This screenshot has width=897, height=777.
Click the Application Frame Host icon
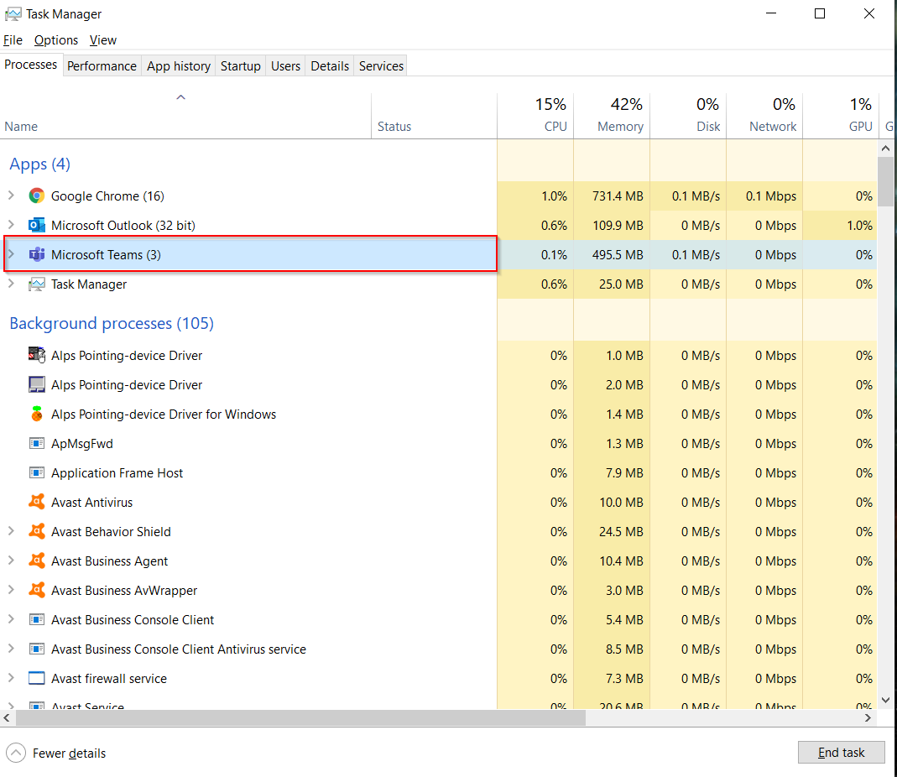pyautogui.click(x=37, y=472)
